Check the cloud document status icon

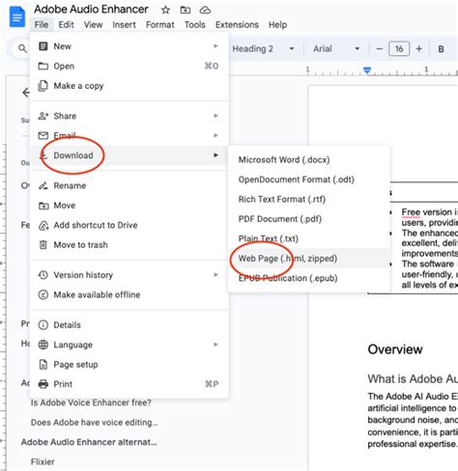pyautogui.click(x=205, y=10)
